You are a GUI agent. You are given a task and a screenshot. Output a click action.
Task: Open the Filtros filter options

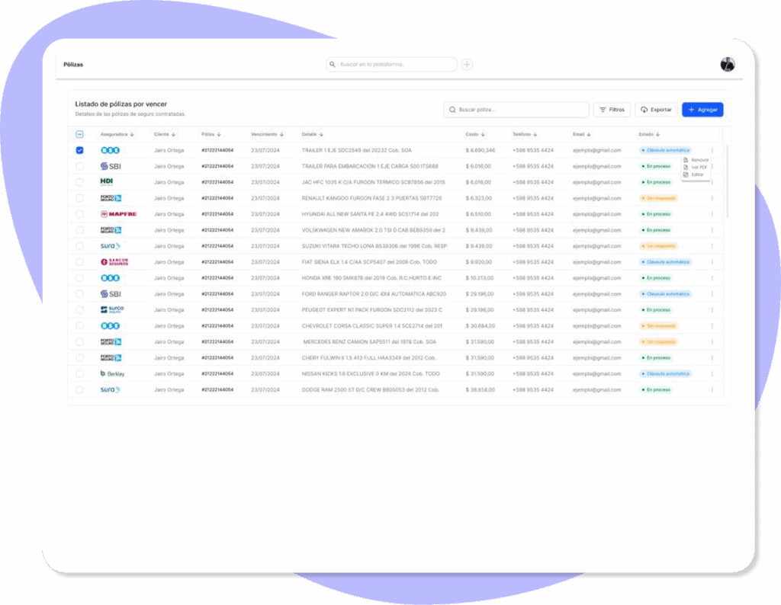click(612, 110)
